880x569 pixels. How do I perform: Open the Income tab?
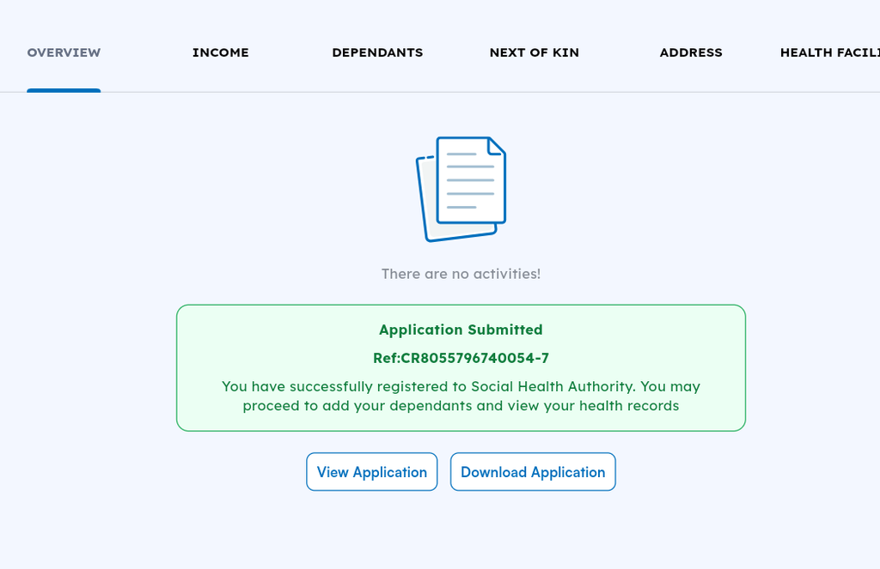click(221, 52)
